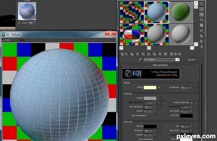This screenshot has height=141, width=217.
Task: Click the down arrow of sample slots scrollbar
Action: click(196, 44)
